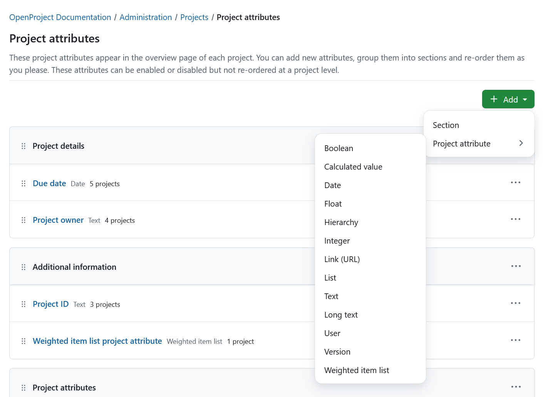
Task: Open the Add dropdown menu
Action: point(508,99)
